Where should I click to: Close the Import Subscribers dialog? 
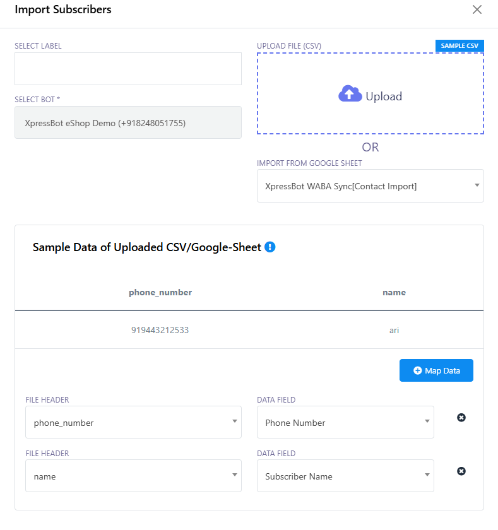[477, 9]
